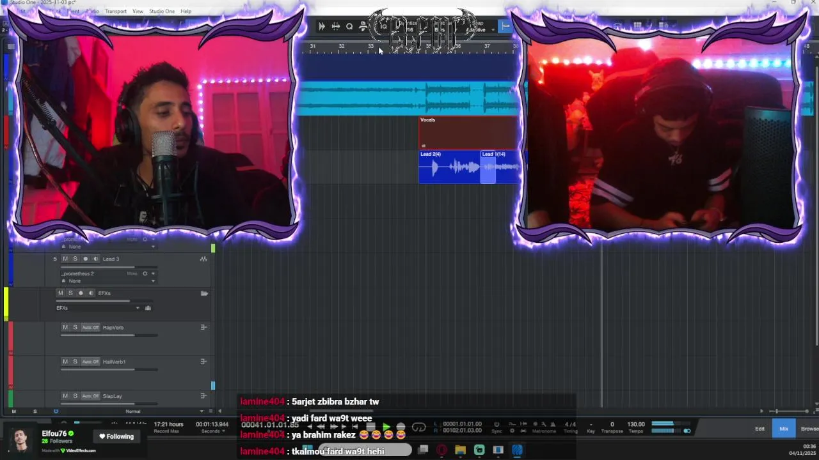Open the Transport menu
Screen dimensions: 819x460
(116, 11)
